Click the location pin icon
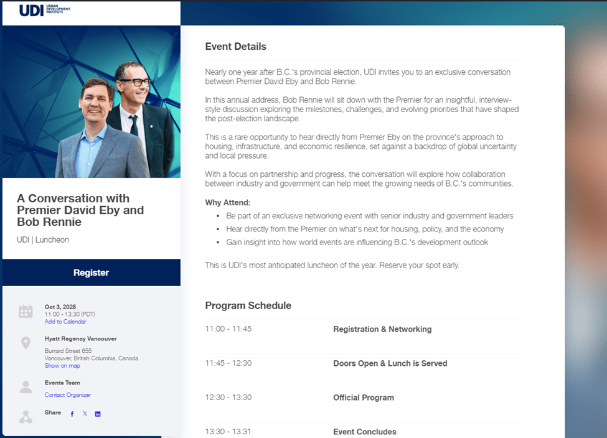Screen dimensions: 607x438 tap(26, 343)
